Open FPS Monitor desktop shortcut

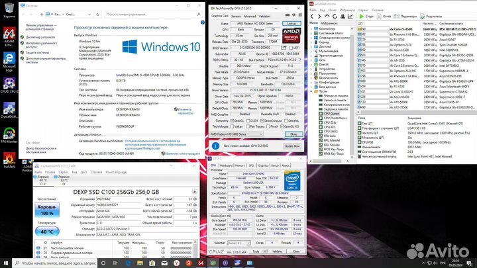(x=9, y=135)
